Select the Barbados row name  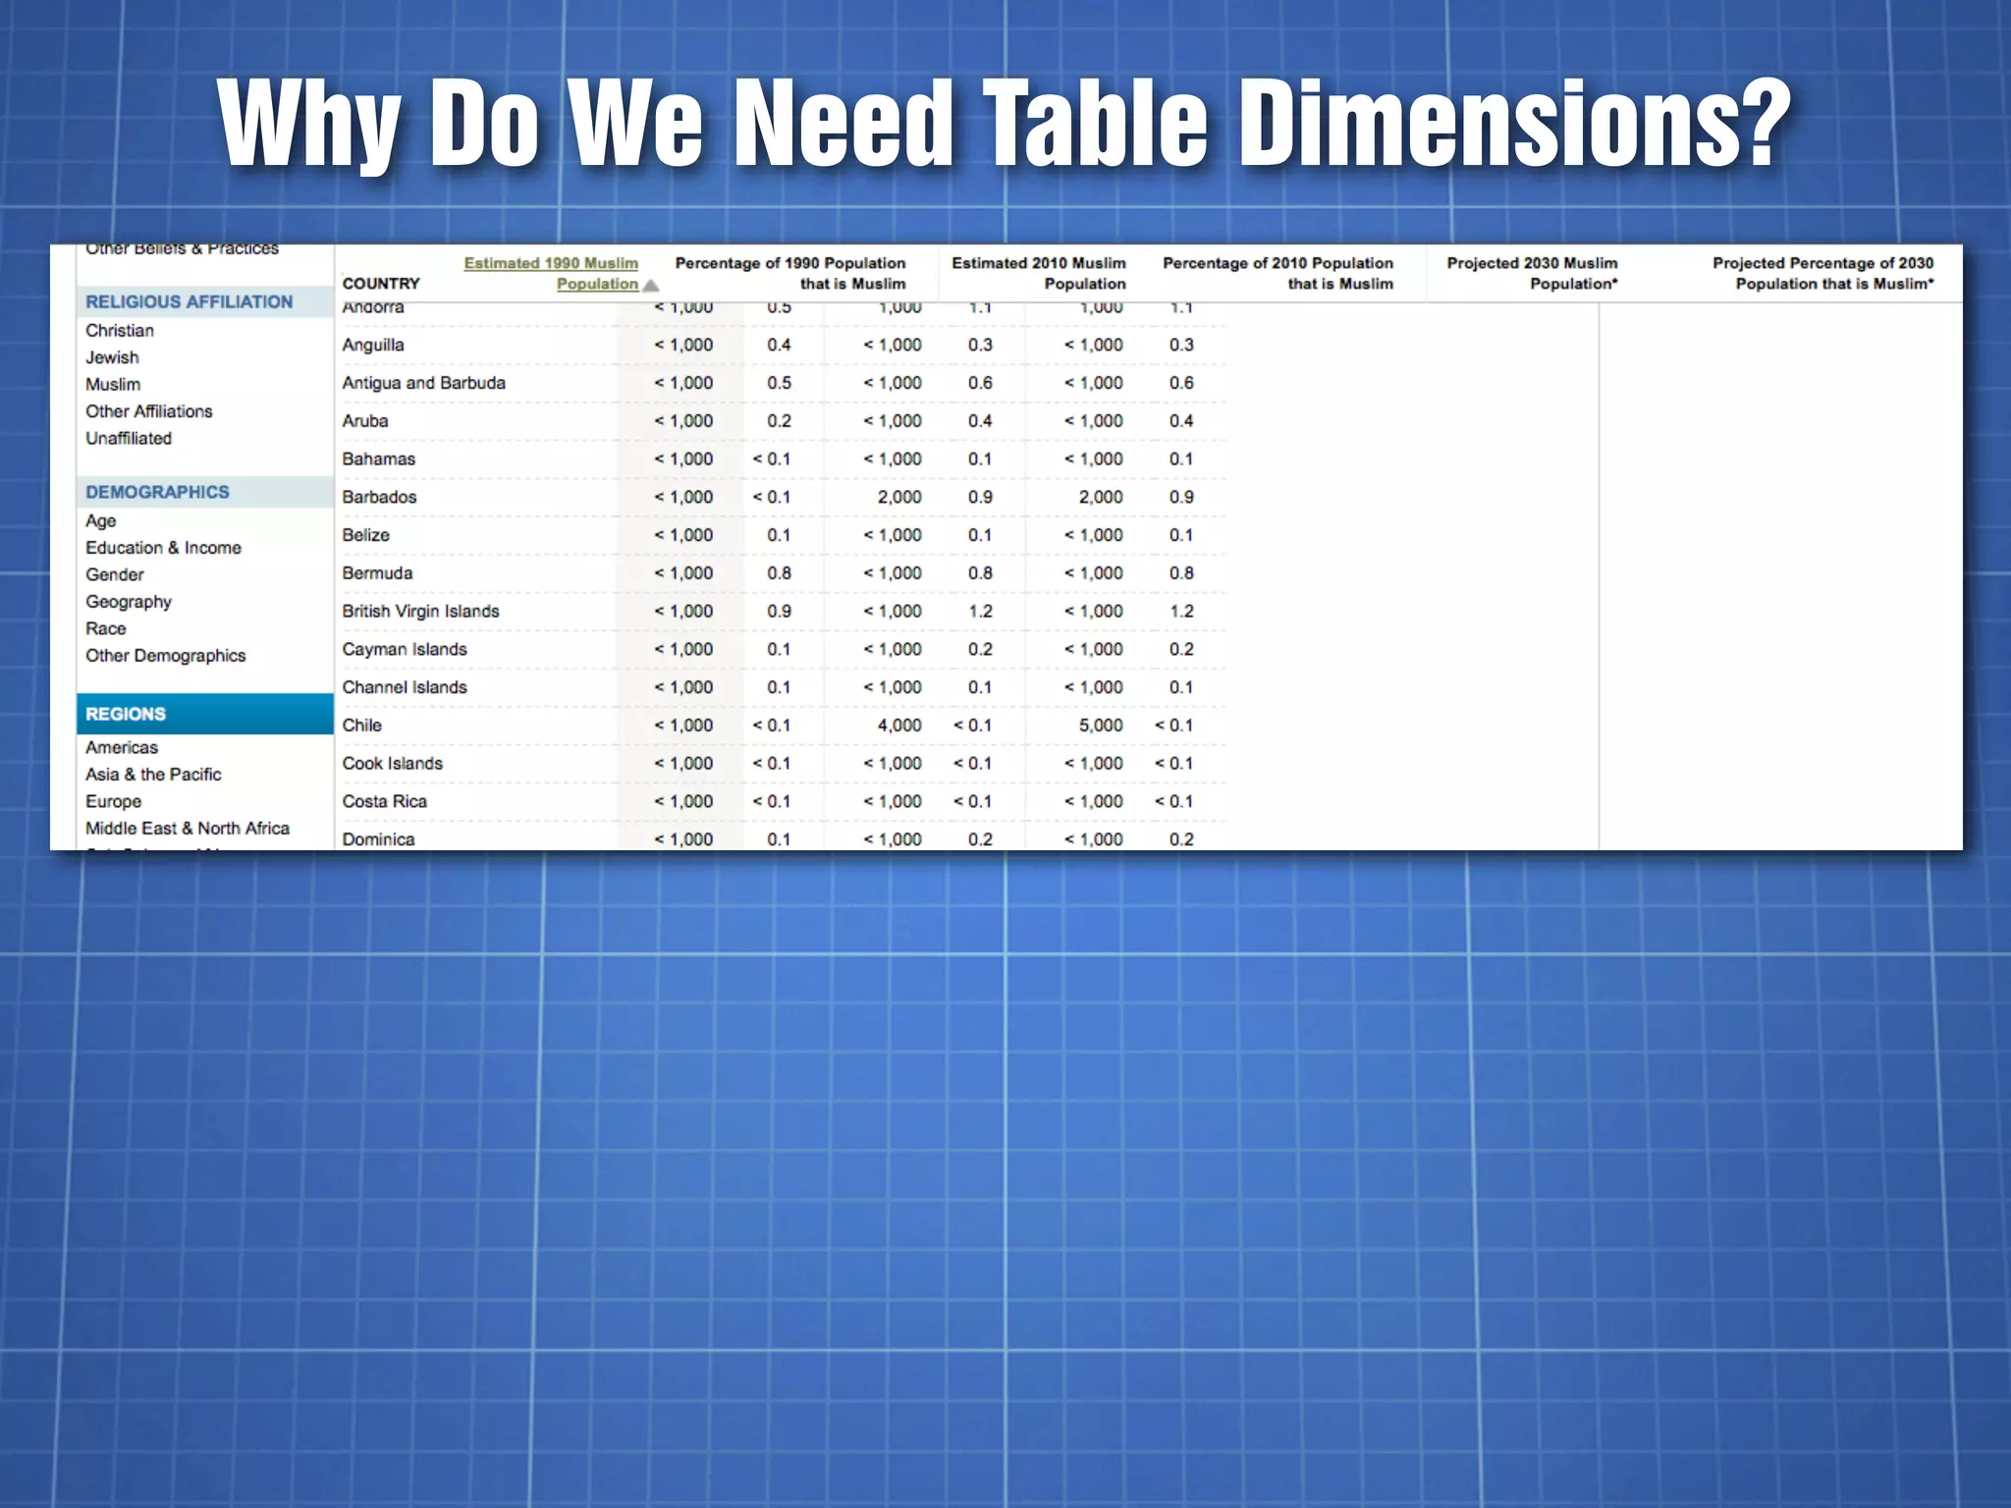tap(379, 497)
